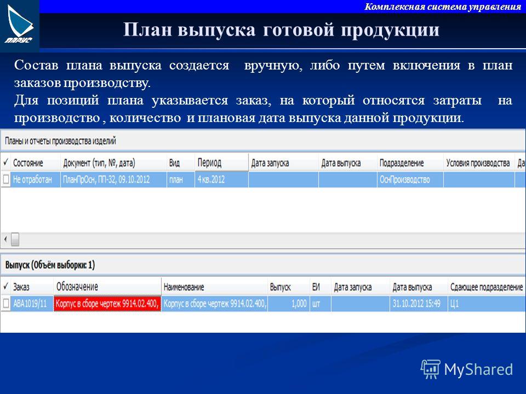Click the Подразделение column header
The height and width of the screenshot is (394, 526).
point(410,163)
